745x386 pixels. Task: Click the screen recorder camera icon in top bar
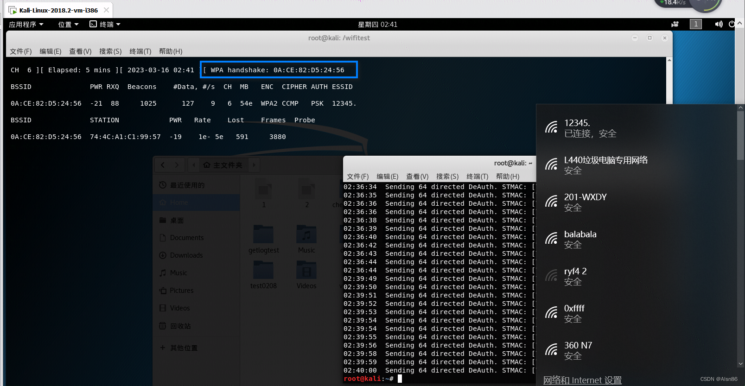pos(675,24)
